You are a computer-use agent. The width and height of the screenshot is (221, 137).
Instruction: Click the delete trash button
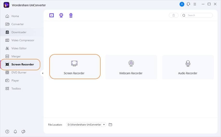[x=174, y=15]
